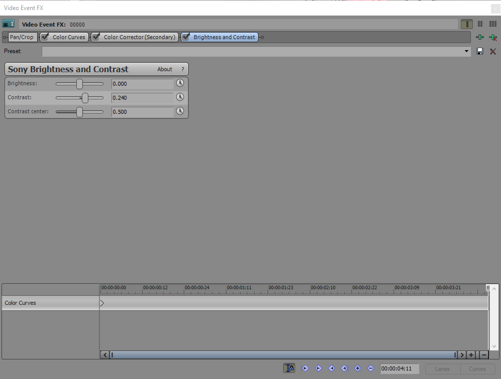Click the Contrast center slider handle
This screenshot has height=379, width=501.
pos(79,112)
